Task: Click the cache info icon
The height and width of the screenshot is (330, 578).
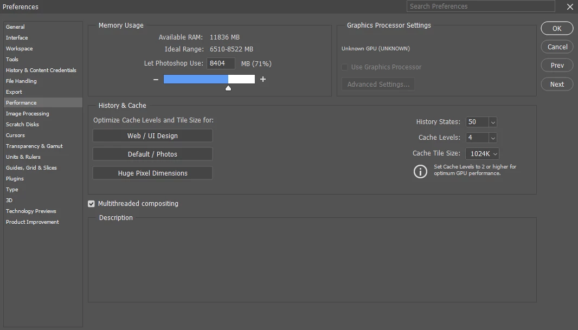Action: tap(420, 171)
